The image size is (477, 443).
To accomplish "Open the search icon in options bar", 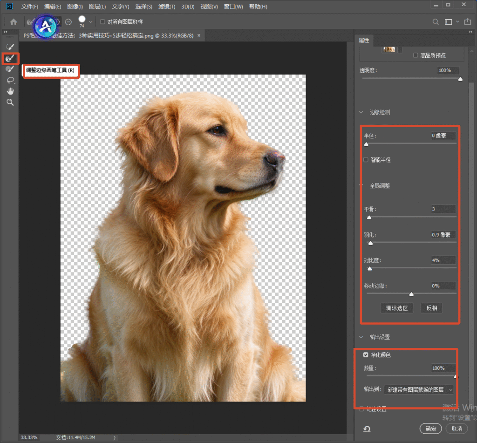I will click(436, 22).
